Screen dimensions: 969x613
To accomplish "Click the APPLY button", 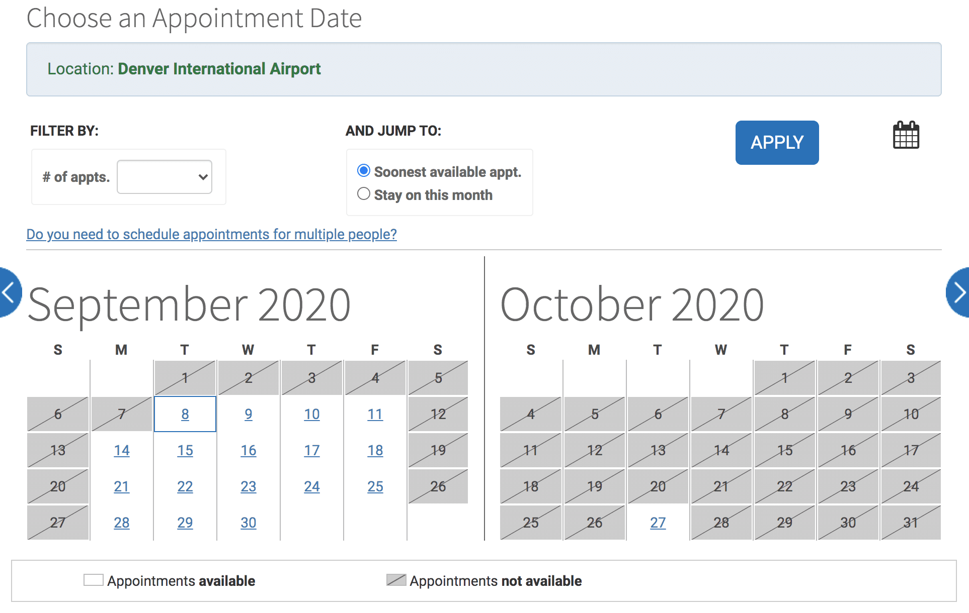I will [776, 143].
